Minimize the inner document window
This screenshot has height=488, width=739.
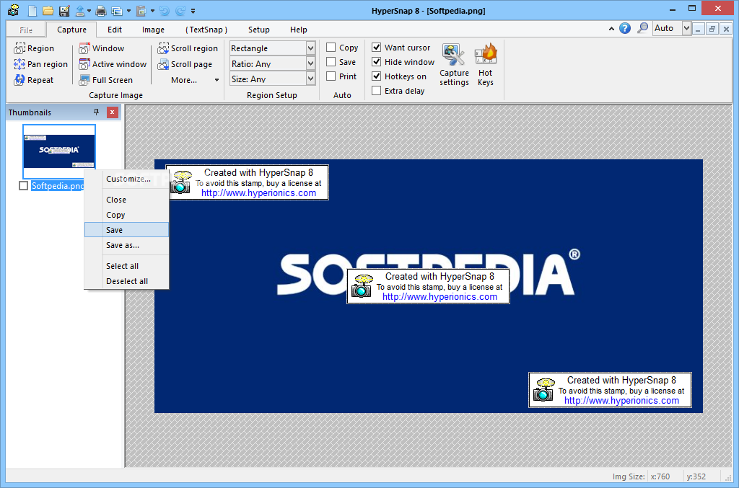point(698,29)
